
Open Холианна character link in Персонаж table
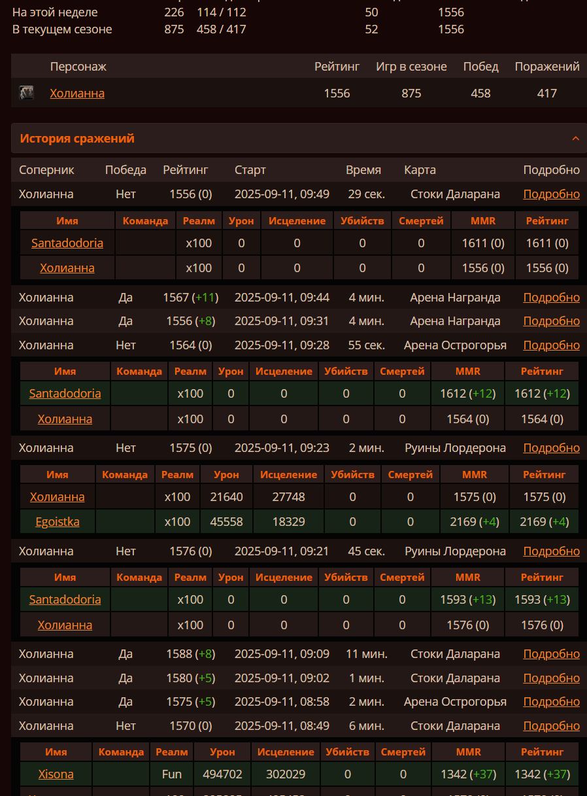click(x=77, y=94)
